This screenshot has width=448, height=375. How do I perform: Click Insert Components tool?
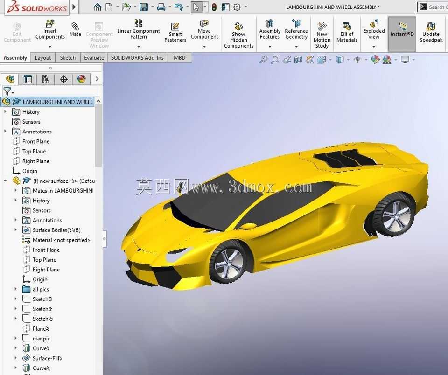pos(50,30)
